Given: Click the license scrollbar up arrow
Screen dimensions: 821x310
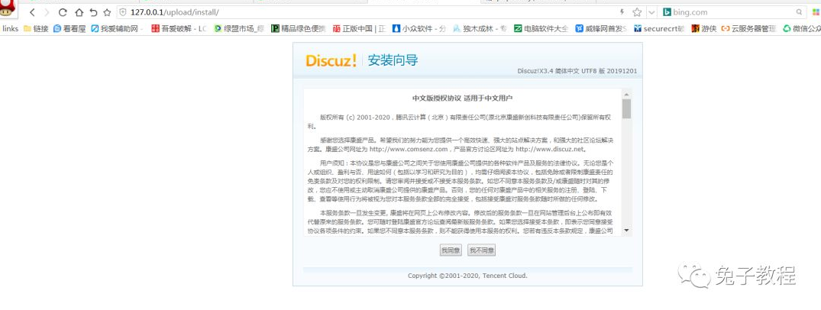Looking at the screenshot, I should (626, 95).
